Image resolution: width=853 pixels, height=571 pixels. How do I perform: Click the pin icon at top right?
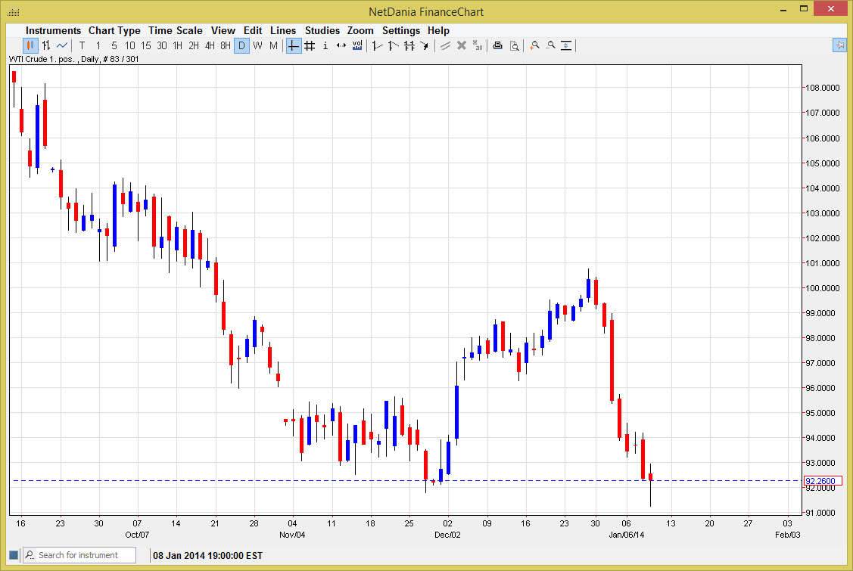point(839,45)
